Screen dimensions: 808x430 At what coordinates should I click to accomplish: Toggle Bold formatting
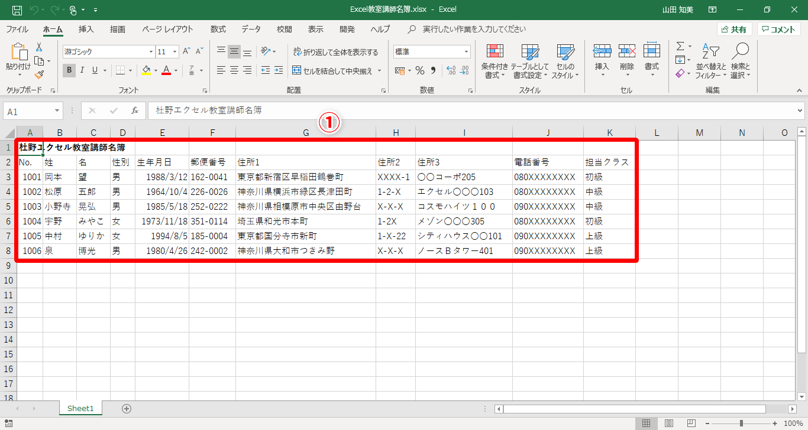coord(69,70)
